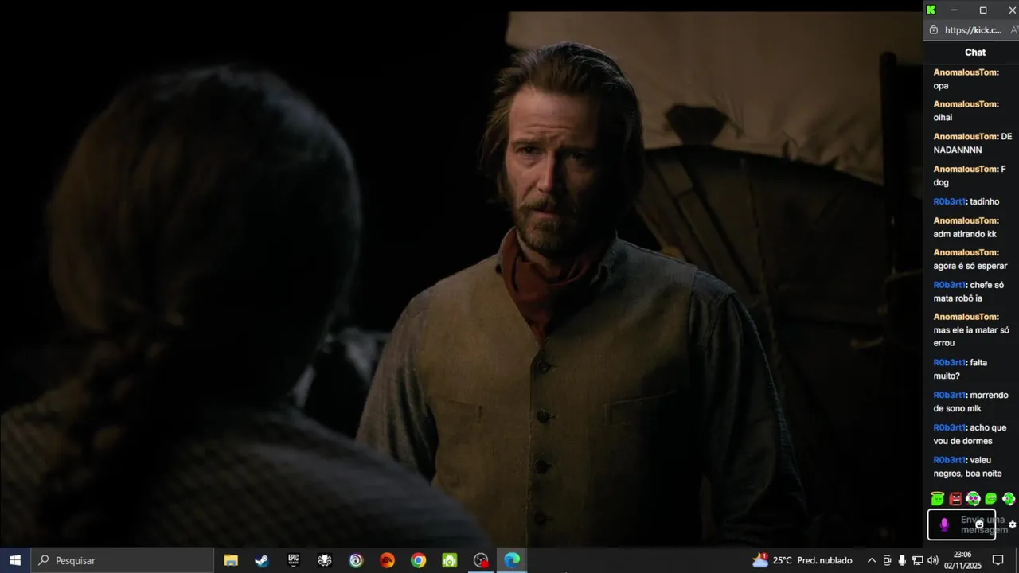This screenshot has width=1019, height=573.
Task: Open the site info lock icon
Action: (934, 30)
